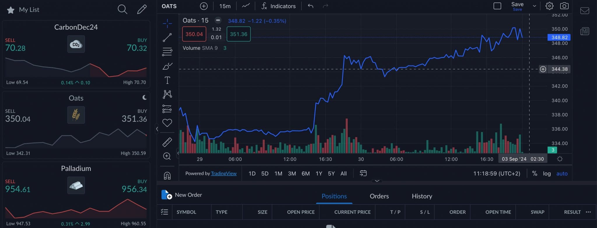
Task: Open the news panel icon
Action: pyautogui.click(x=585, y=31)
